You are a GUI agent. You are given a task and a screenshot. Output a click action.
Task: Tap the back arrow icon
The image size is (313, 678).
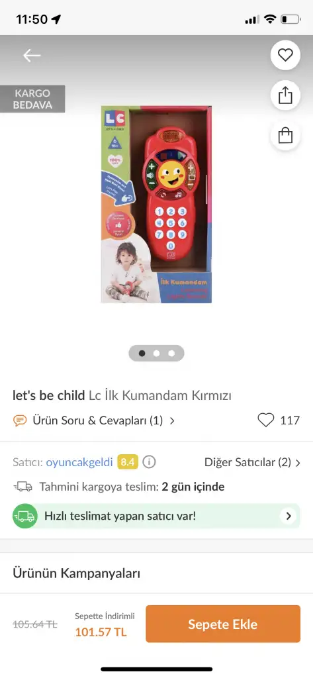[32, 56]
